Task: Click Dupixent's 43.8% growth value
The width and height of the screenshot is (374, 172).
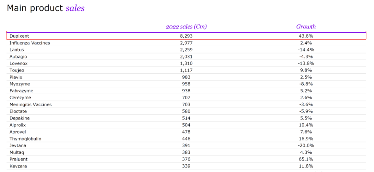Action: click(x=306, y=36)
